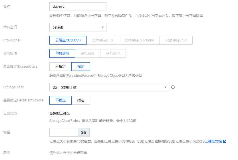The height and width of the screenshot is (160, 238).
Task: Click the StorageClass为cbs hint text
Action: [x=92, y=121]
